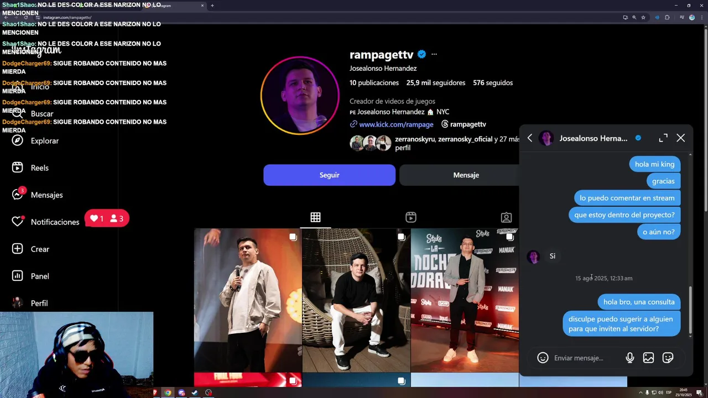708x398 pixels.
Task: Click the ESP language indicator in tray
Action: [668, 393]
